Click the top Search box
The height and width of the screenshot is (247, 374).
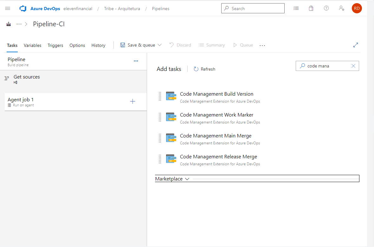(253, 8)
